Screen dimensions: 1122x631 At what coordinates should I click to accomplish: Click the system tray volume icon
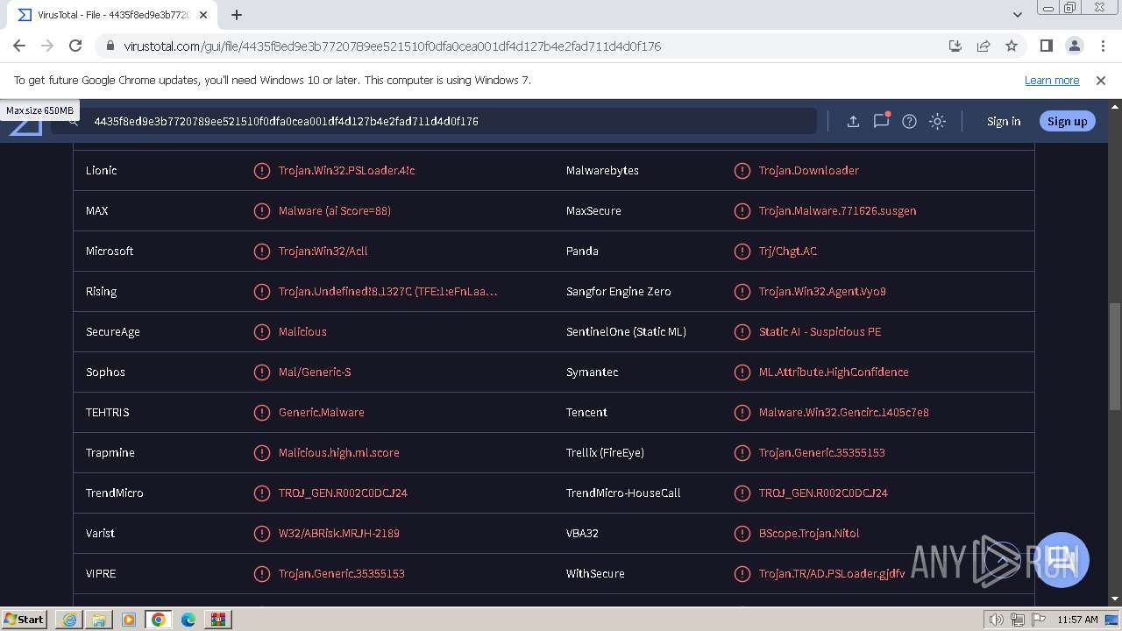[x=997, y=620]
